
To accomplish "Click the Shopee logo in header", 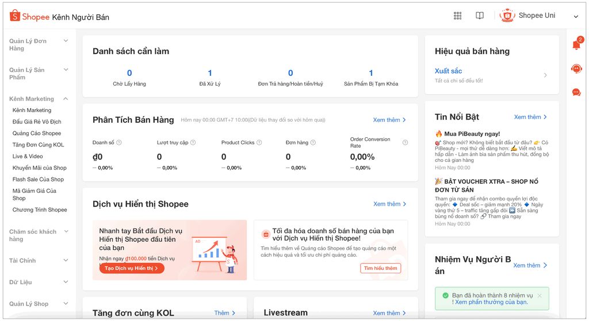I will click(29, 17).
